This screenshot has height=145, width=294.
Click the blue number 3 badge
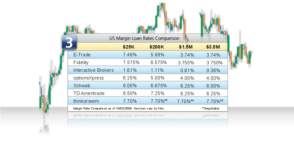tap(69, 42)
